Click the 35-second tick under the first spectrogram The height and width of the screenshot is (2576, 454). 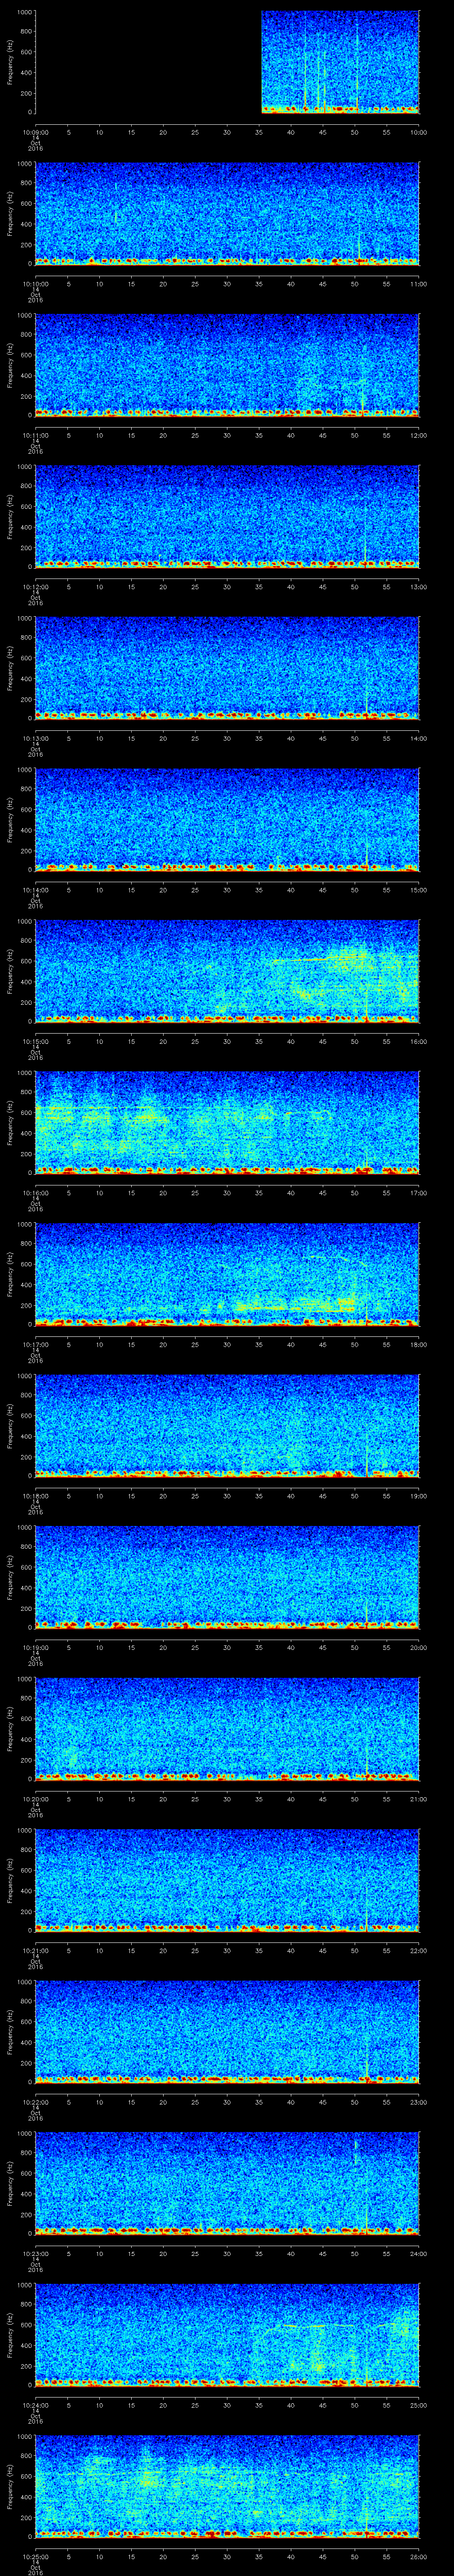(259, 132)
